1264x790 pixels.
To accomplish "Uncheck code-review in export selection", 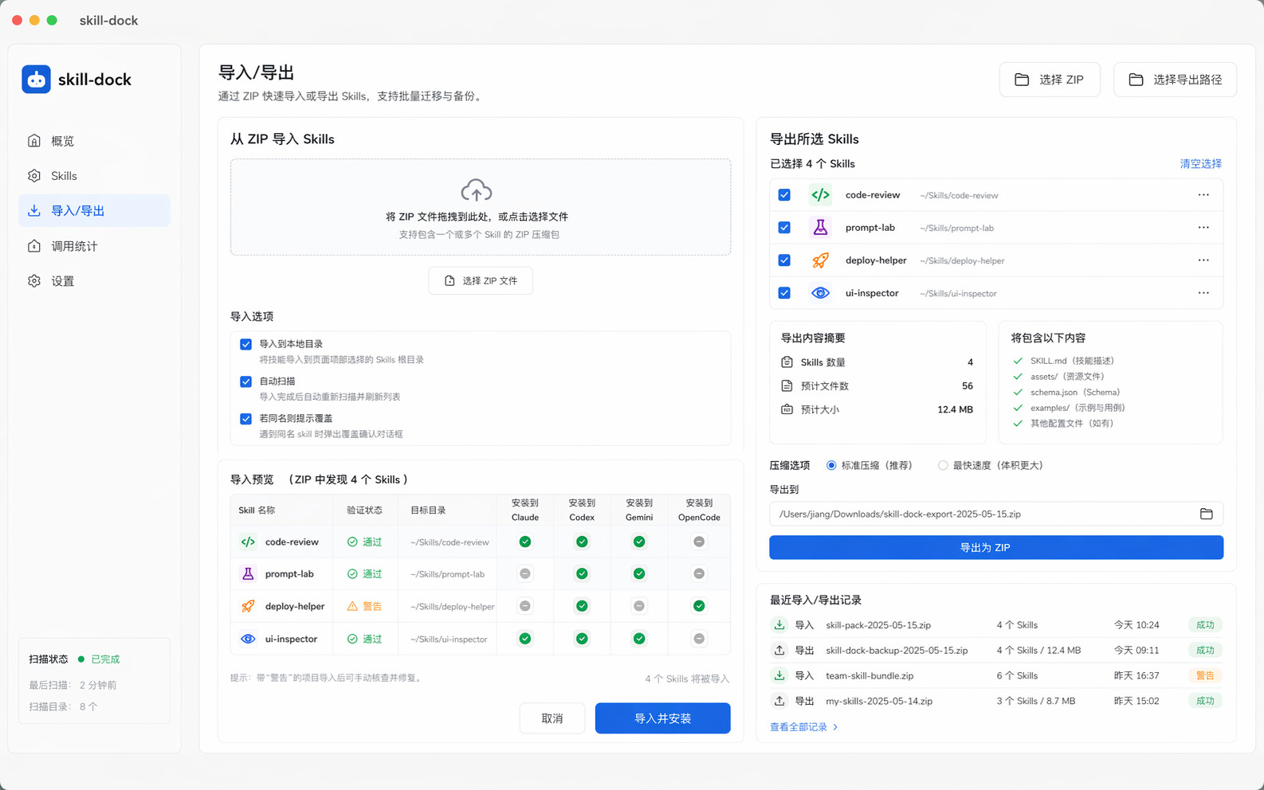I will pos(784,195).
